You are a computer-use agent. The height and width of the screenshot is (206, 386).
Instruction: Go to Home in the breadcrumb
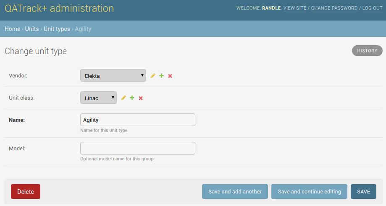pos(12,29)
